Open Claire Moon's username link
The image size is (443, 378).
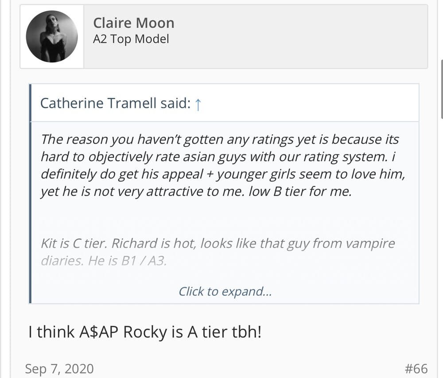(133, 23)
